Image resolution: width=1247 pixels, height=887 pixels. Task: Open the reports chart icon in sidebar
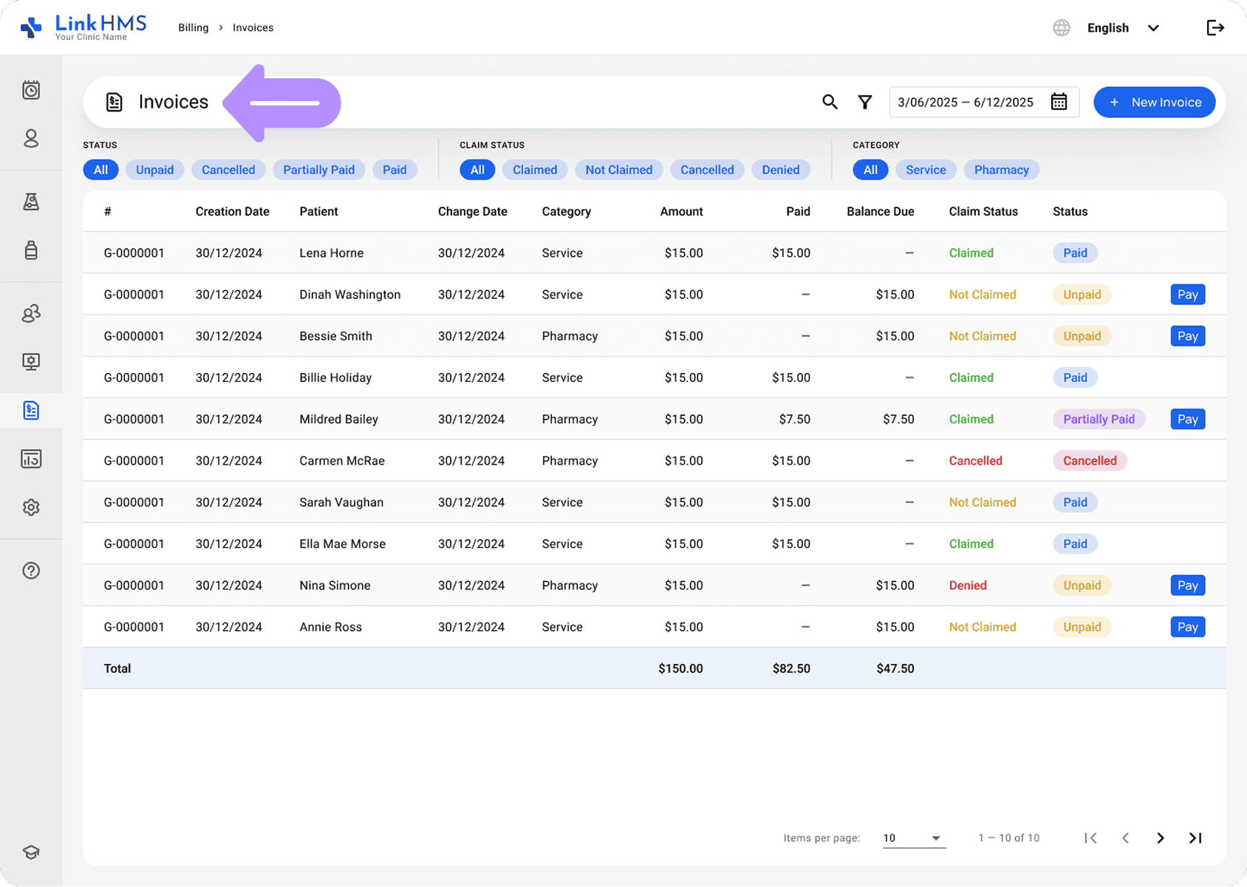(31, 459)
